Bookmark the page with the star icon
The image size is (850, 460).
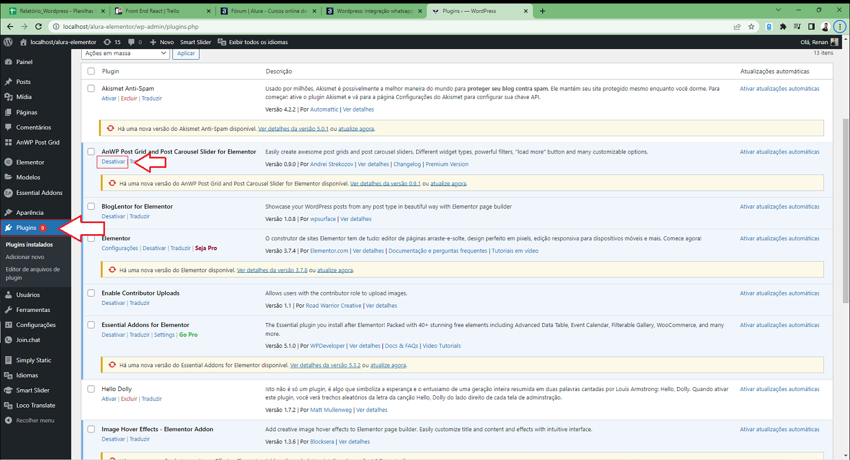(x=751, y=27)
